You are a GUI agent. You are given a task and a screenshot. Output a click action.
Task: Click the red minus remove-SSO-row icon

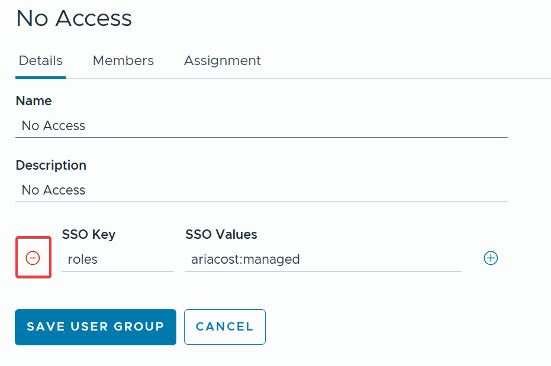coord(33,258)
